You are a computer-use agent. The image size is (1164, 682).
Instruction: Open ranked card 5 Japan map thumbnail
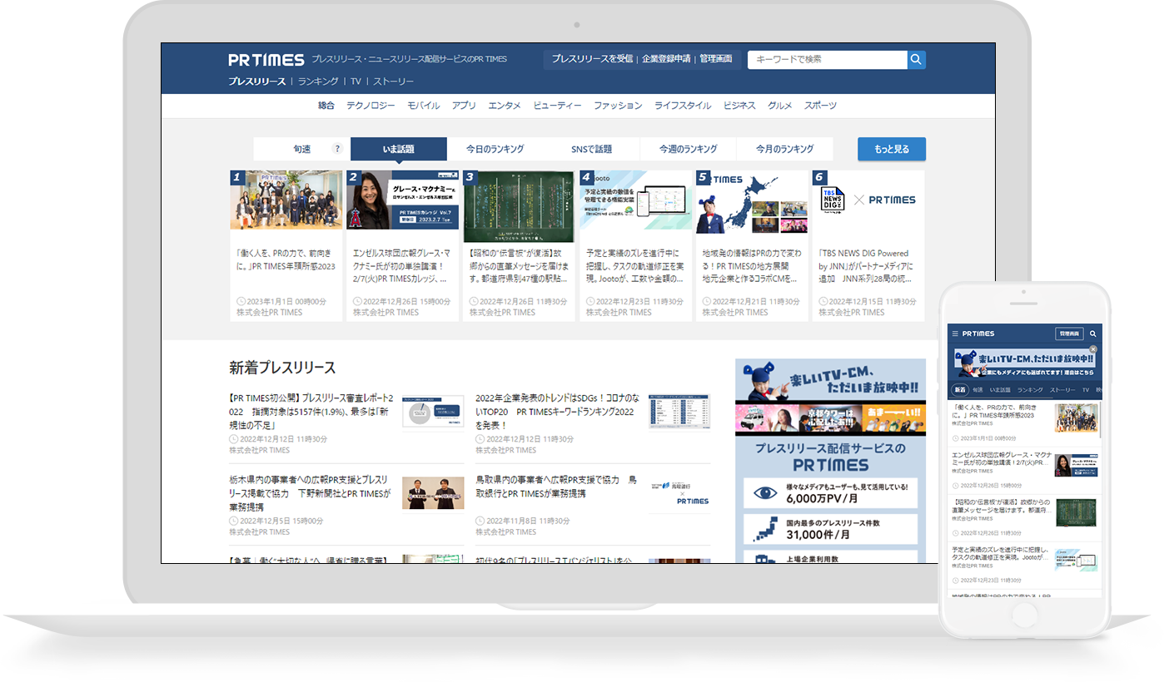752,200
